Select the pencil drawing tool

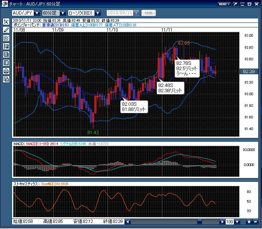click(x=6, y=30)
